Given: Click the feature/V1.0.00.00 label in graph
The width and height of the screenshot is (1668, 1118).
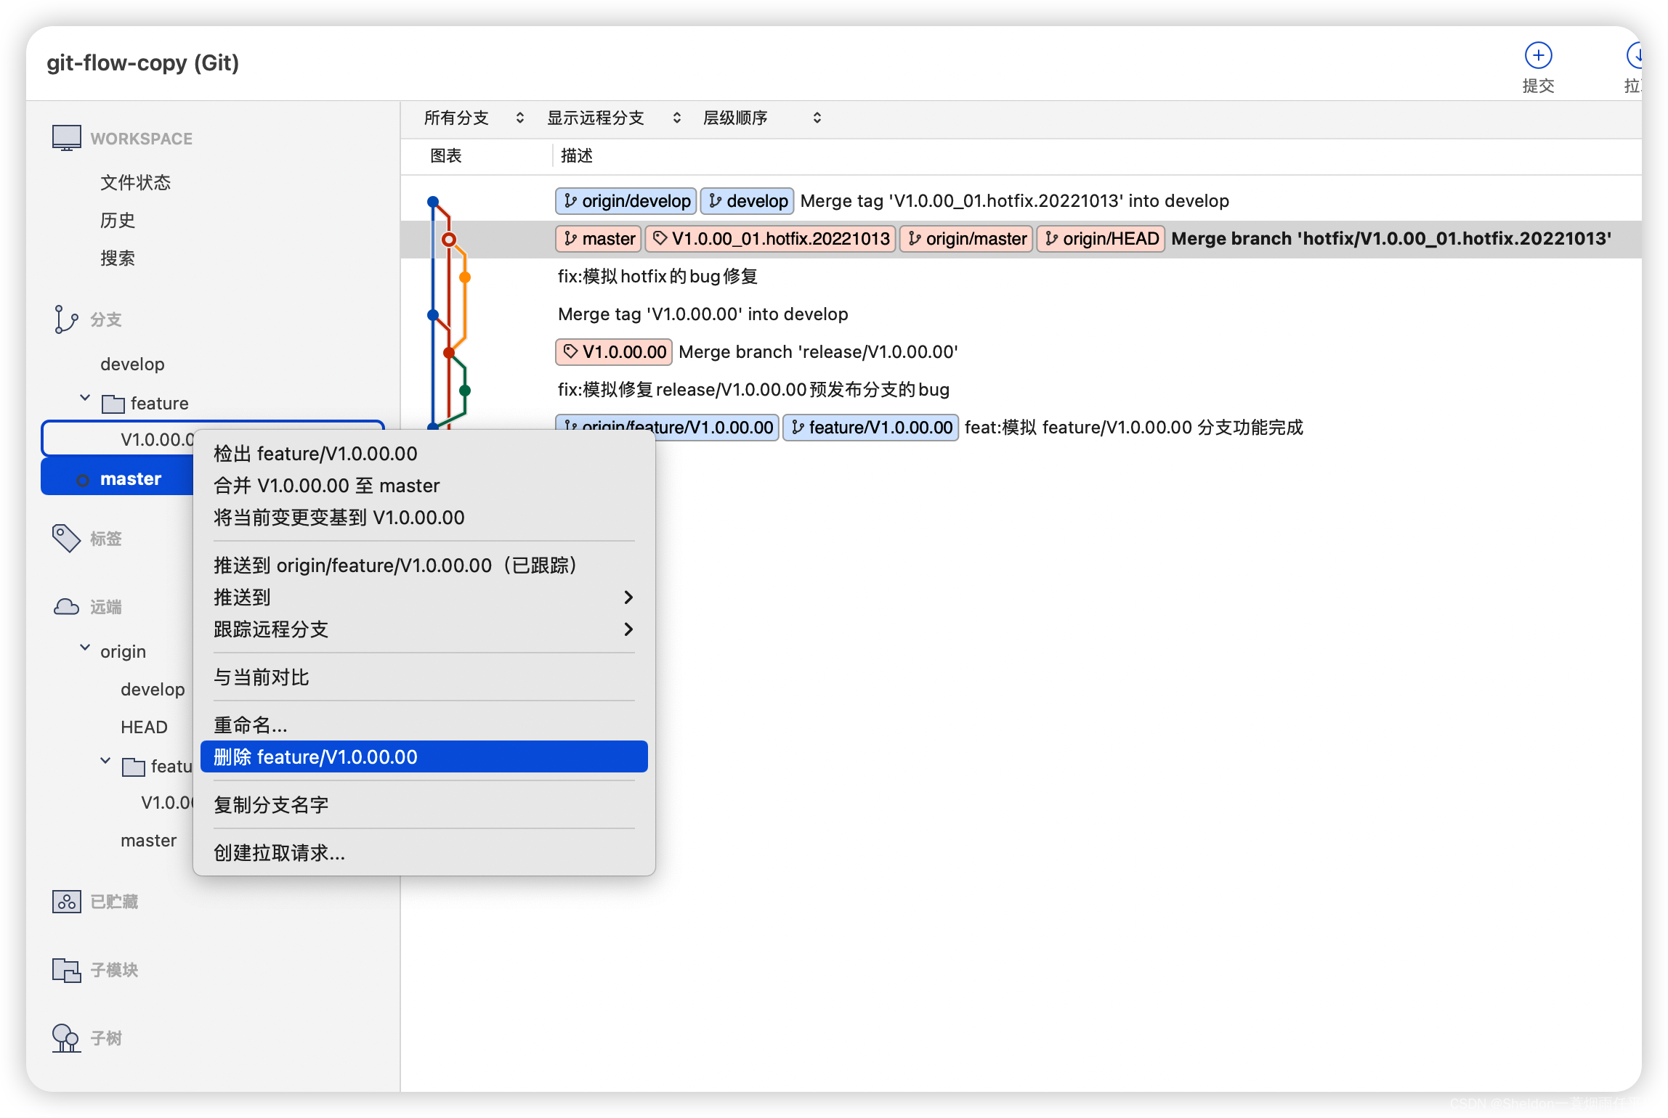Looking at the screenshot, I should click(x=871, y=428).
